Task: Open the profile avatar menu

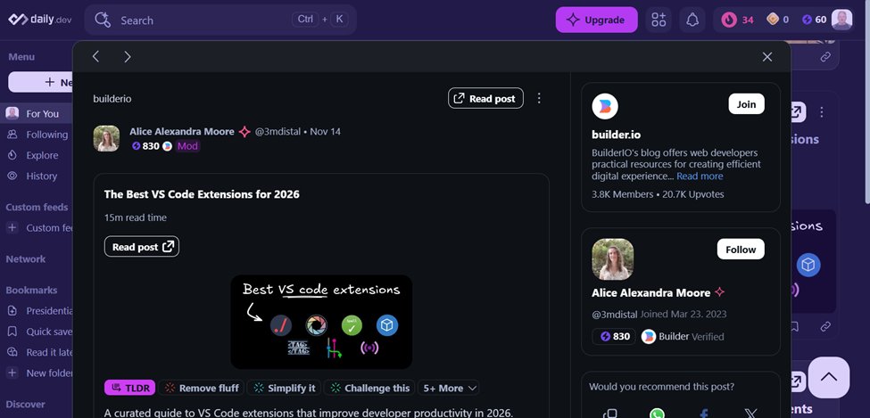Action: tap(841, 20)
